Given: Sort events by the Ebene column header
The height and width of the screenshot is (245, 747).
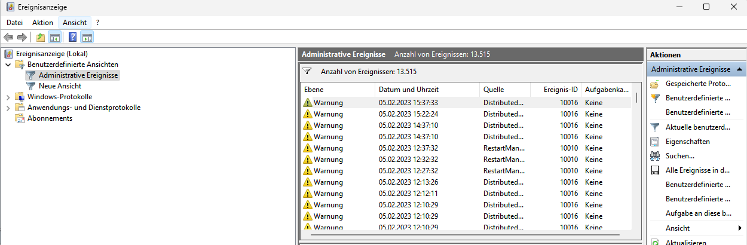Looking at the screenshot, I should tap(337, 90).
